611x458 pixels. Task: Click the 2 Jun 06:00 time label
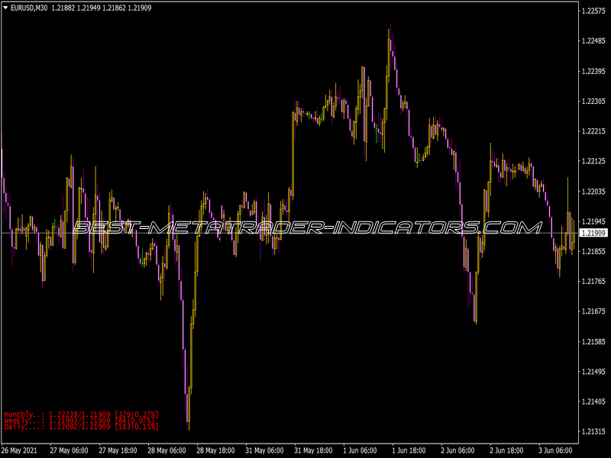click(x=457, y=450)
